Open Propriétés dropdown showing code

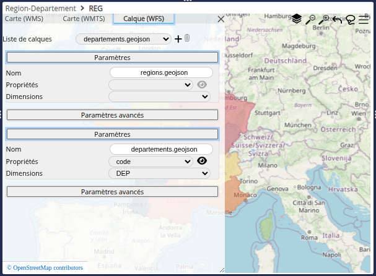[x=151, y=162]
